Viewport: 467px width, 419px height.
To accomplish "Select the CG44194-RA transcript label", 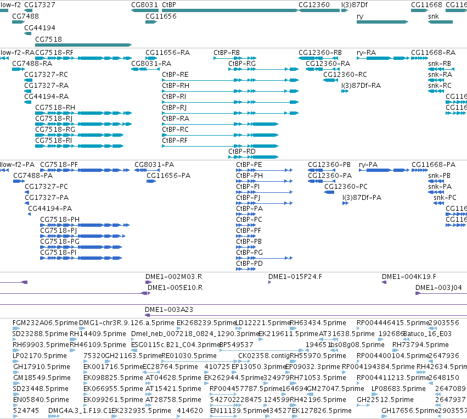I will coord(47,97).
